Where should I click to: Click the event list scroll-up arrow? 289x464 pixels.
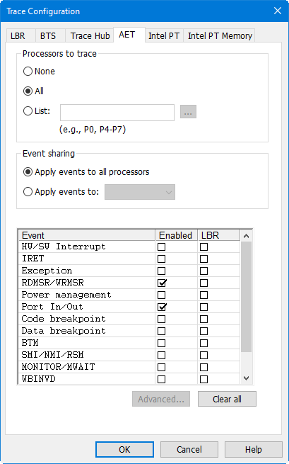(x=247, y=236)
